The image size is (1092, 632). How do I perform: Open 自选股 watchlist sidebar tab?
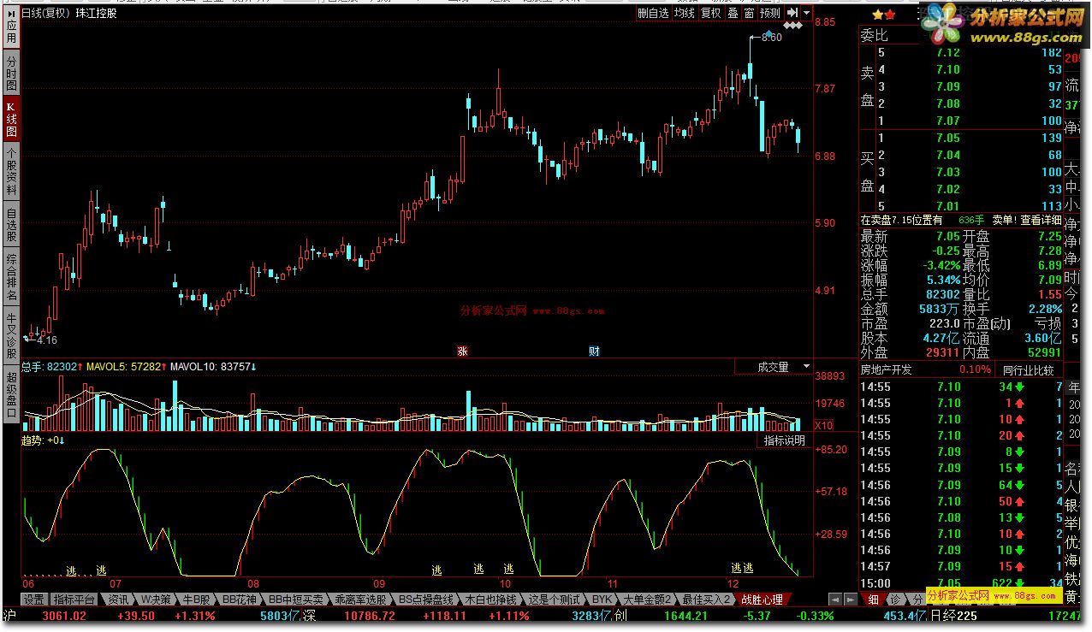[x=11, y=225]
